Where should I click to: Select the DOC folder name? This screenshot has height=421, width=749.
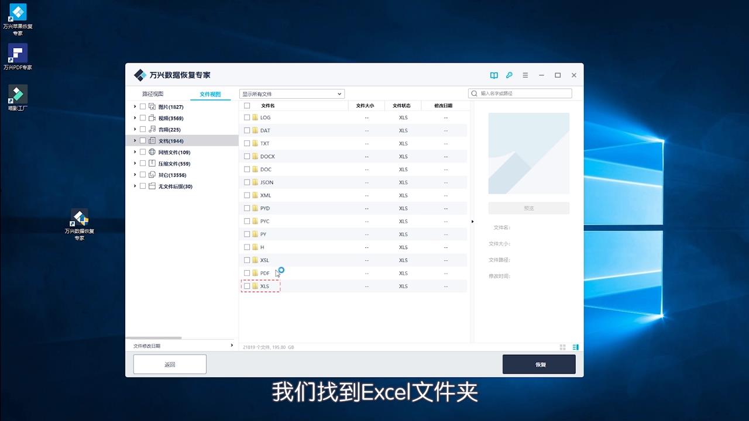click(266, 170)
